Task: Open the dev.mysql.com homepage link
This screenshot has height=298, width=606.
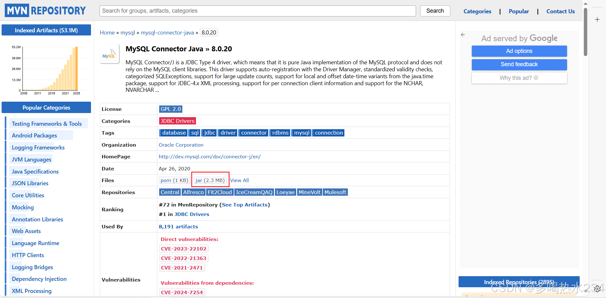Action: [210, 157]
